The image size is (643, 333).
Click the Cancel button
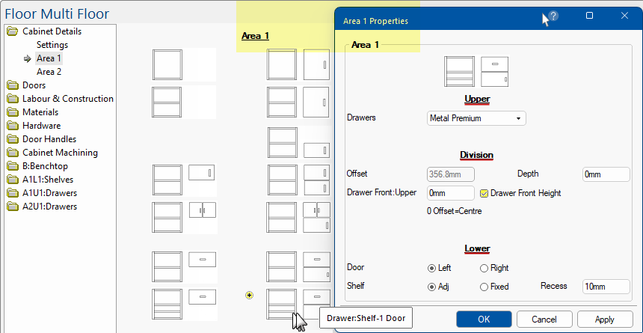544,319
